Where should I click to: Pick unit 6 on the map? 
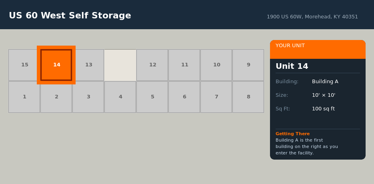(x=184, y=97)
